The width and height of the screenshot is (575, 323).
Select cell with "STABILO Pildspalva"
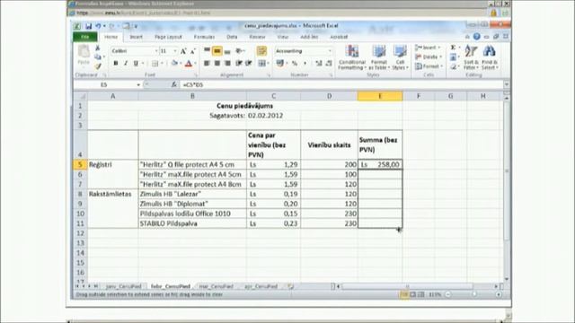(192, 223)
